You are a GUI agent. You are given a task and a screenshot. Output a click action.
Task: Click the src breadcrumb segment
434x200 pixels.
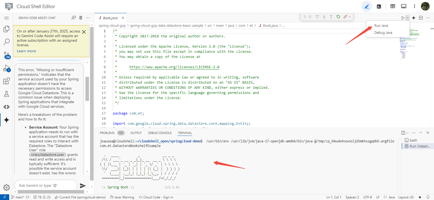[210, 26]
